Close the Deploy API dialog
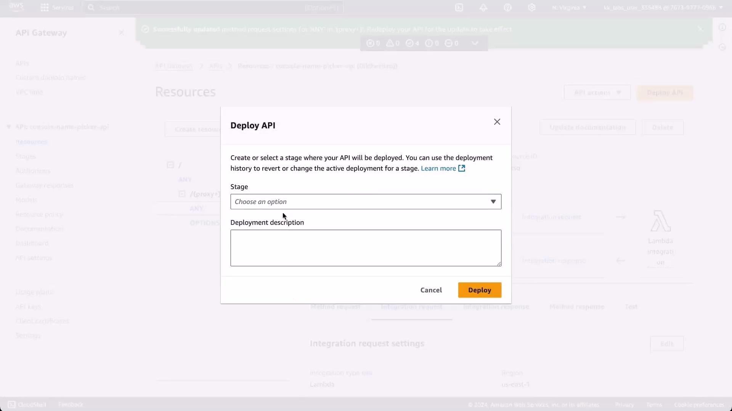The image size is (732, 411). [497, 122]
